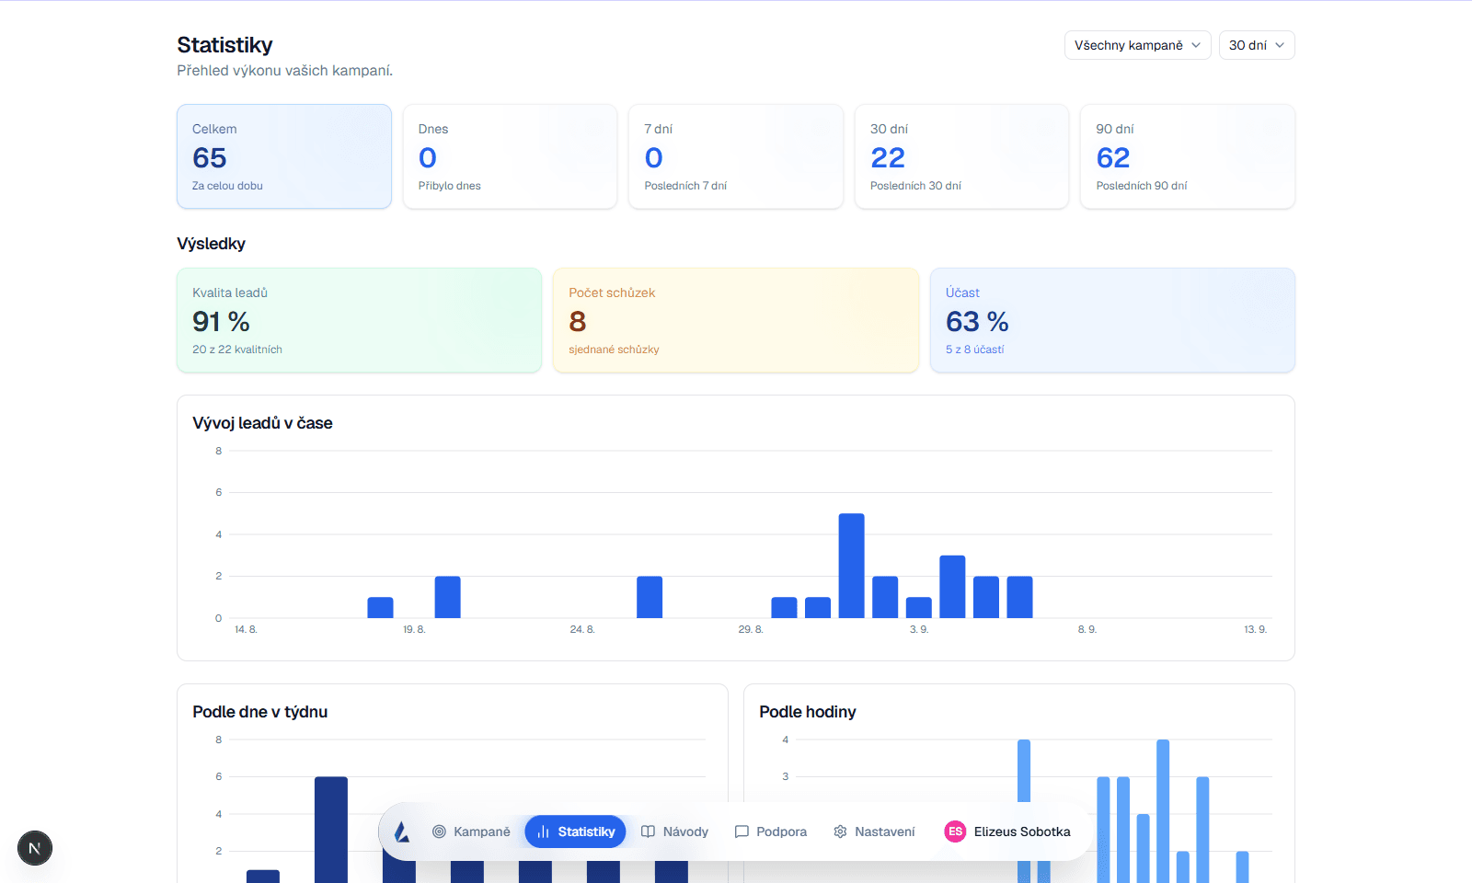
Task: Click the Podle dne v týdnu title
Action: (x=260, y=712)
